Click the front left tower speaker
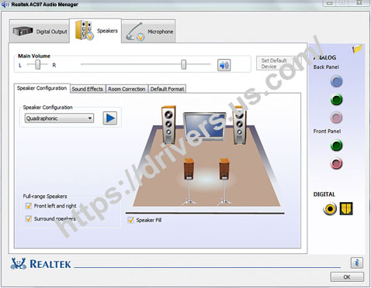Viewport: 371px width, 288px height. [x=168, y=125]
